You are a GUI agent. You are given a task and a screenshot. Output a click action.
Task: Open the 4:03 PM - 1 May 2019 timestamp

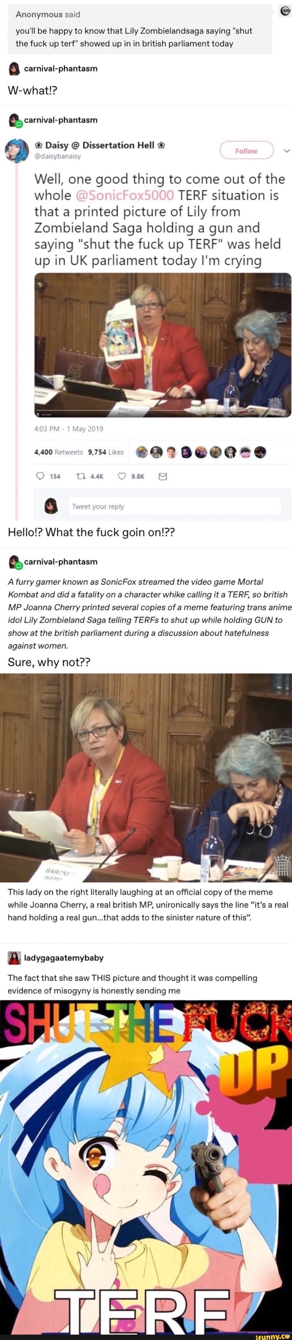(69, 429)
